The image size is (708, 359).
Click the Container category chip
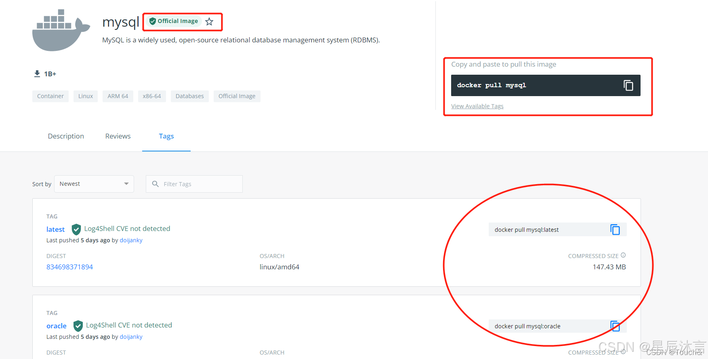click(x=50, y=96)
